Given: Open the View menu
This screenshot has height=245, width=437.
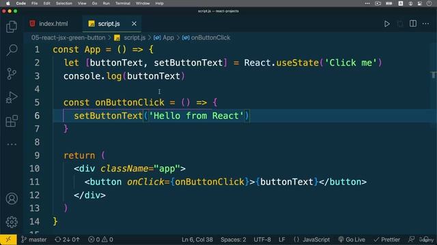Looking at the screenshot, I should point(82,3).
